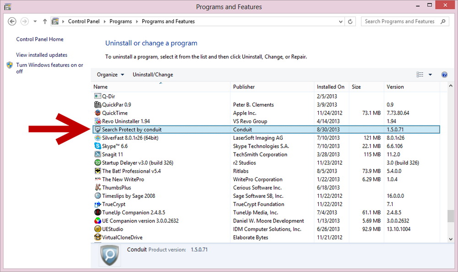458x272 pixels.
Task: Click the 8/30/2013 installed date
Action: click(328, 130)
